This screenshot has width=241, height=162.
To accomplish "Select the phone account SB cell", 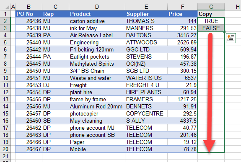I will click(x=97, y=135).
